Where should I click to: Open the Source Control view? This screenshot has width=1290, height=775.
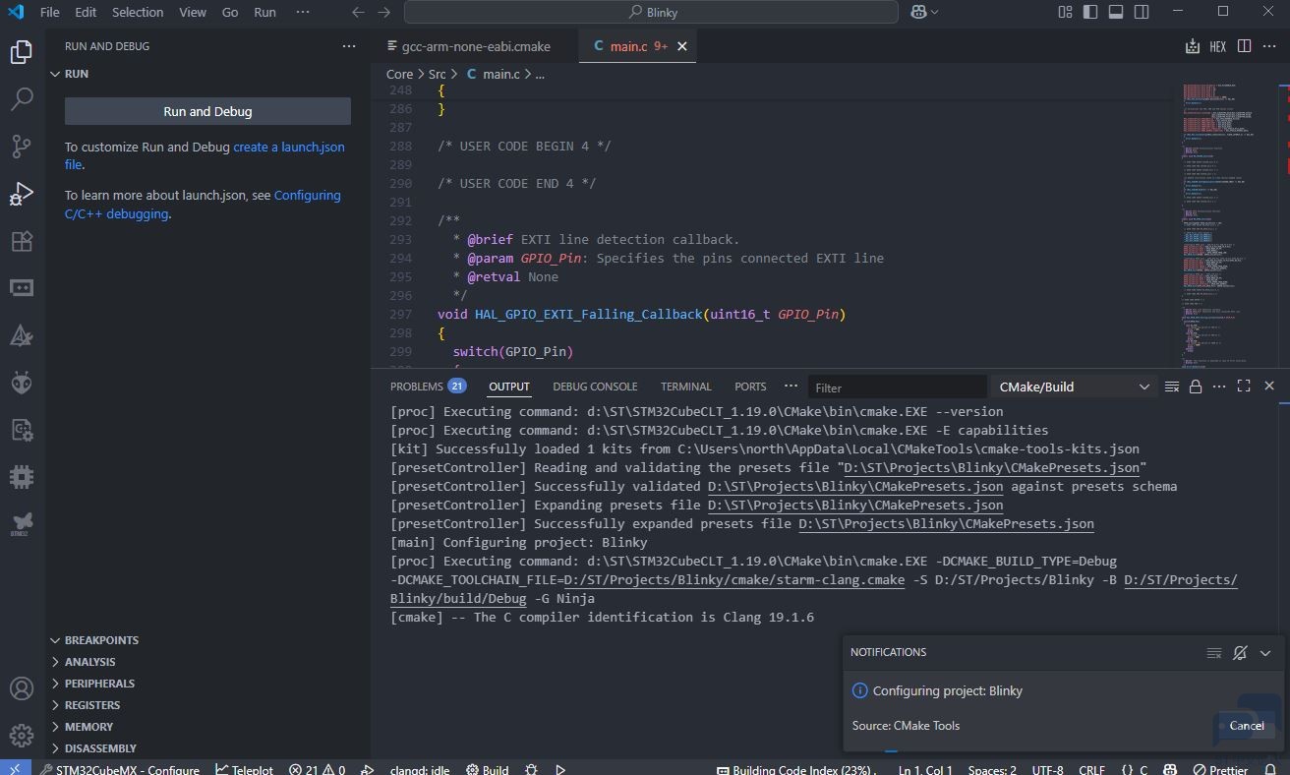[x=22, y=147]
